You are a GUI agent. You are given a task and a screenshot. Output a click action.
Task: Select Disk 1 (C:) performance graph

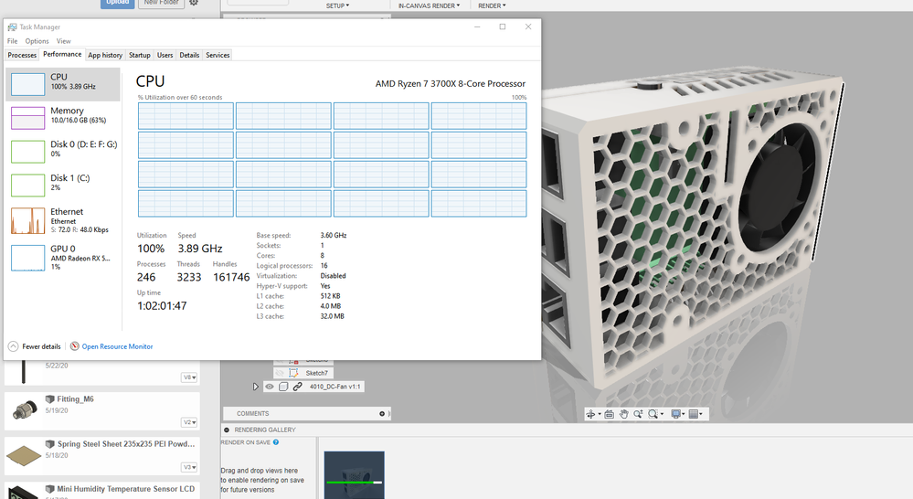(28, 186)
